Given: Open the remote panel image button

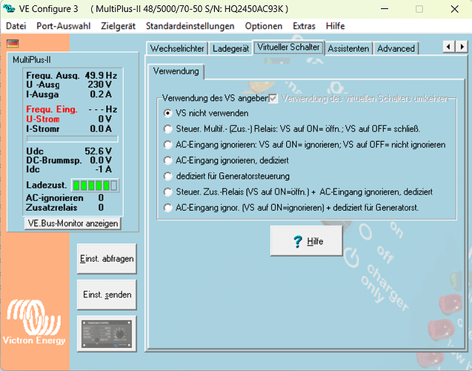Looking at the screenshot, I should 107,334.
